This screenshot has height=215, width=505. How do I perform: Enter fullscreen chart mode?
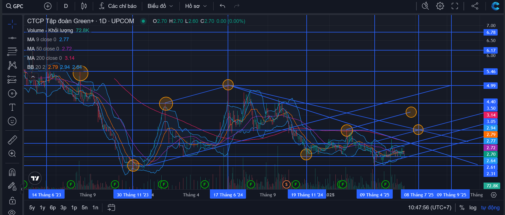pos(455,6)
